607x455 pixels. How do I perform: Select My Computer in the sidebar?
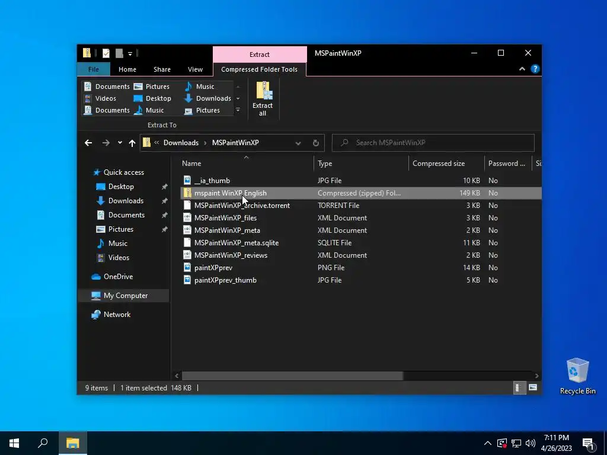click(x=124, y=296)
